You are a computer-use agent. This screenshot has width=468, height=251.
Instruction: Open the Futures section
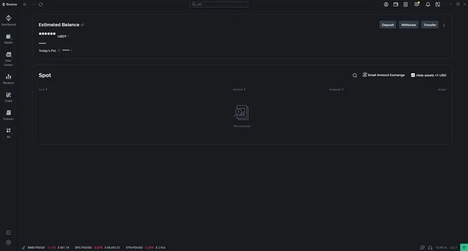[x=8, y=115]
